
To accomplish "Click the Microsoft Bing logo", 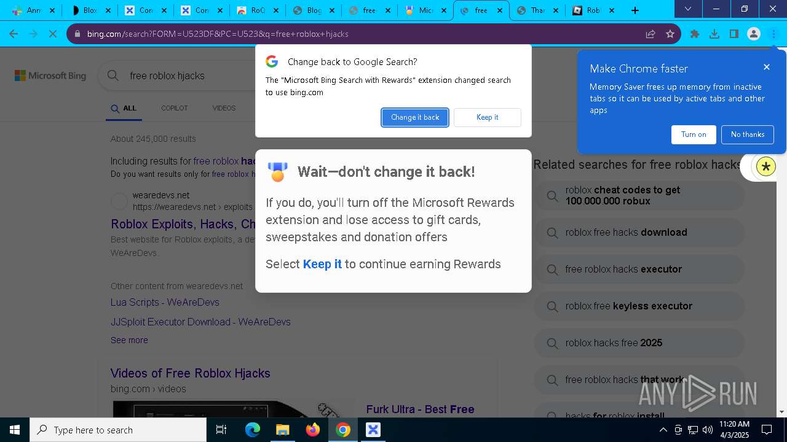I will [50, 76].
